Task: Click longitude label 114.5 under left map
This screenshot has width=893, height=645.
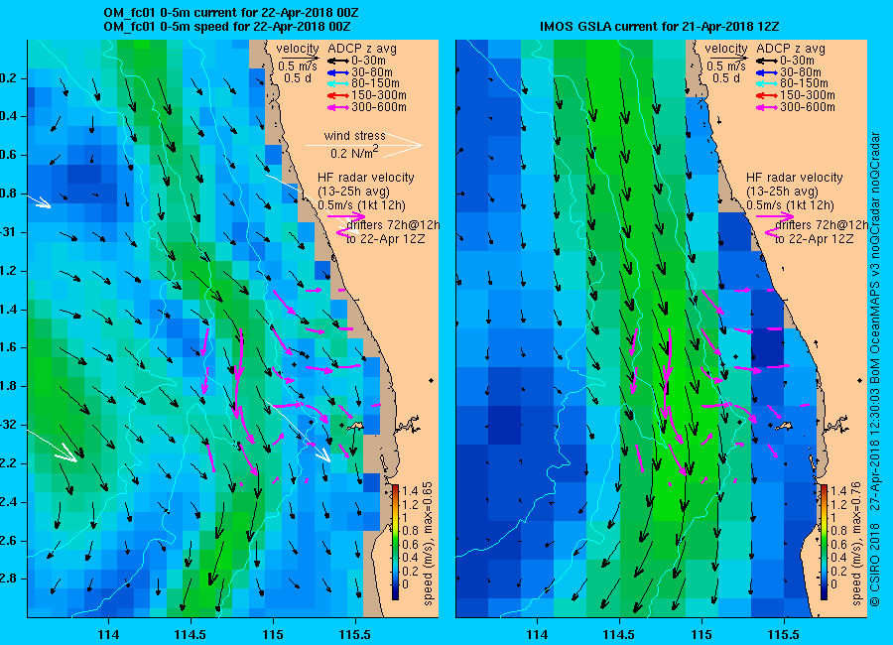Action: (x=191, y=635)
